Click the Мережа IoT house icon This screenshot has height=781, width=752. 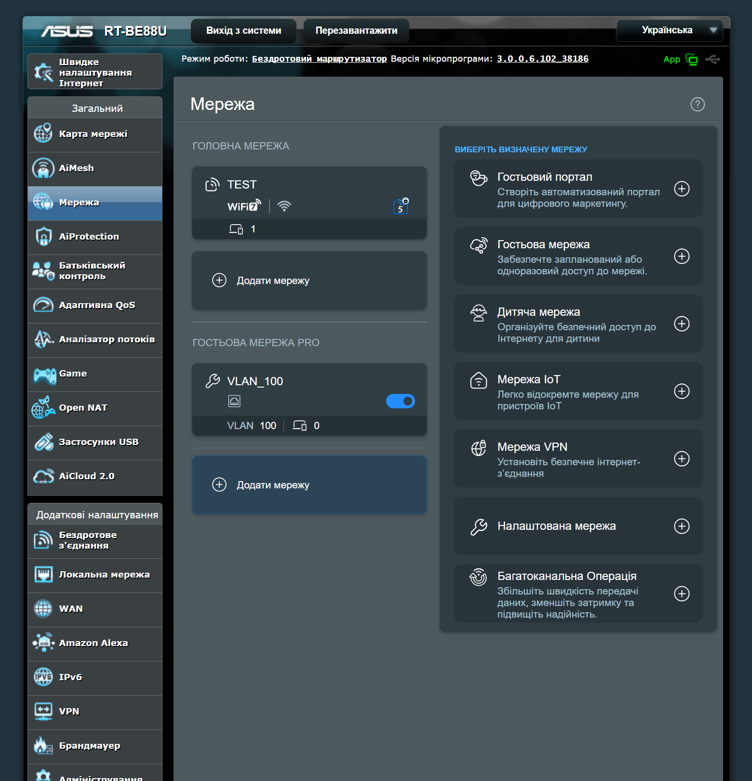(479, 380)
